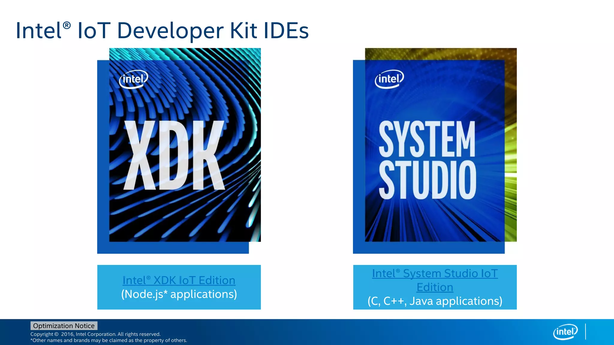The width and height of the screenshot is (614, 345).
Task: Click the Intel logo in the footer
Action: 565,332
